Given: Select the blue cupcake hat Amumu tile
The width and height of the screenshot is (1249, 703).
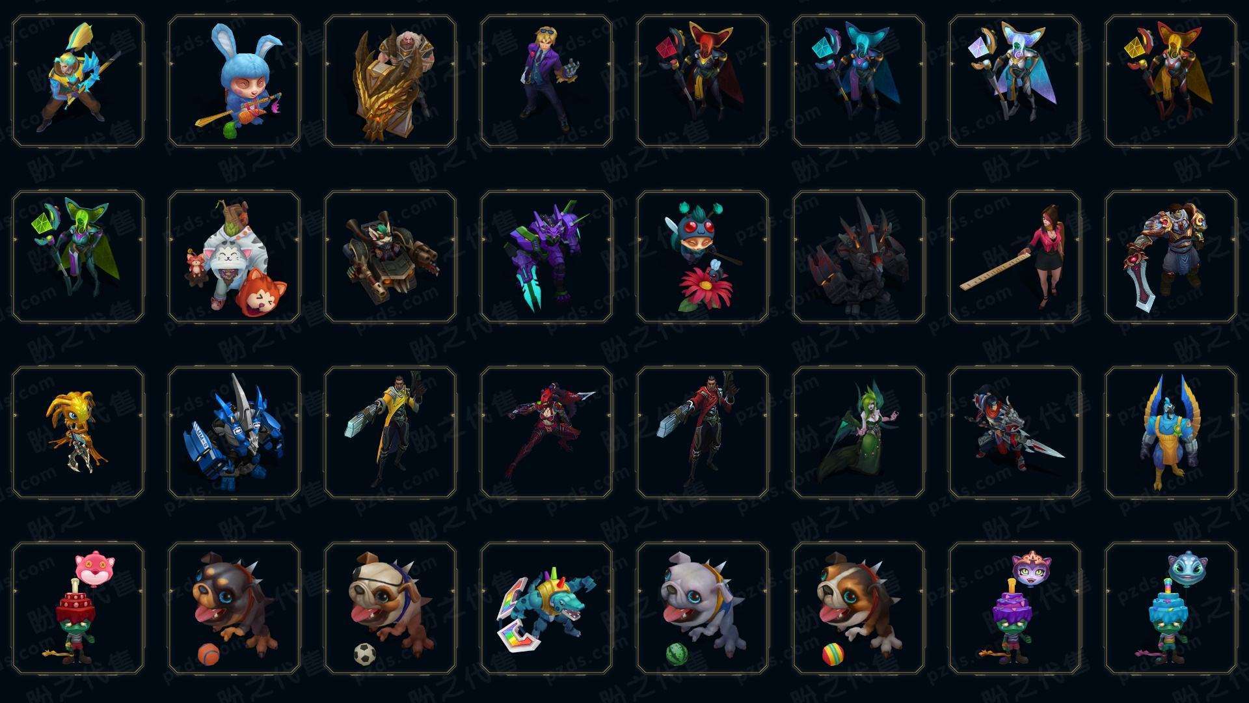Looking at the screenshot, I should 1171,608.
